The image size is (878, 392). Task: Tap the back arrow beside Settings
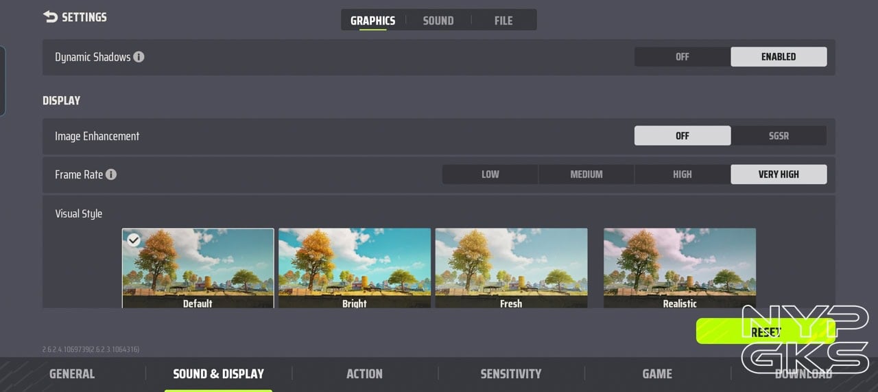pyautogui.click(x=50, y=16)
